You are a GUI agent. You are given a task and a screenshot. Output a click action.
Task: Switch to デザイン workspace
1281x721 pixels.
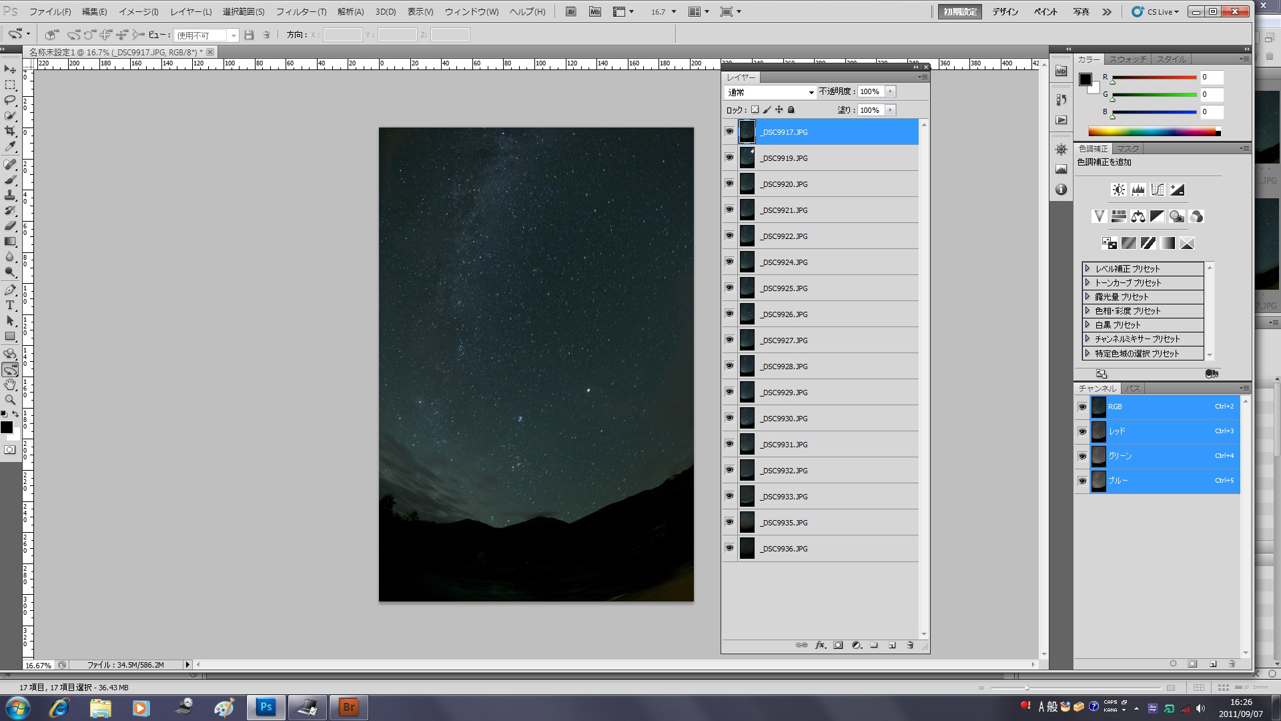(1005, 11)
